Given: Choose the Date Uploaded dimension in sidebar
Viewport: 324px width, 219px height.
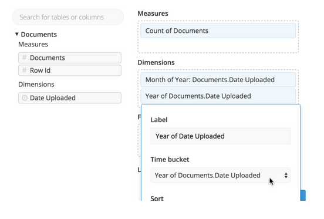Looking at the screenshot, I should point(70,98).
